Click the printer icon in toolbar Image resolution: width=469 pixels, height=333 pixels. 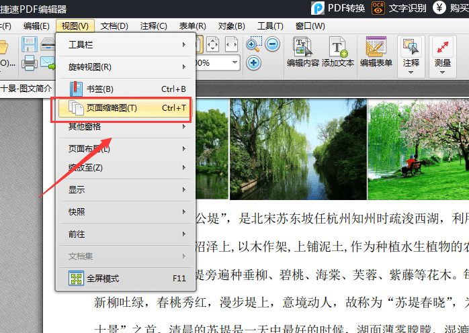click(x=30, y=63)
